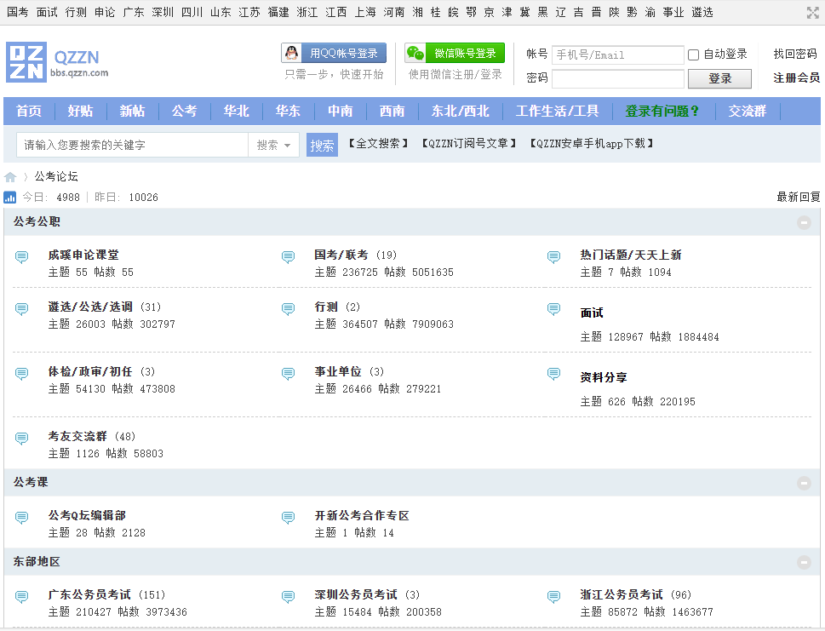Click chat bubble icon beside 国考/联考 forum
This screenshot has height=631, width=825.
[289, 257]
